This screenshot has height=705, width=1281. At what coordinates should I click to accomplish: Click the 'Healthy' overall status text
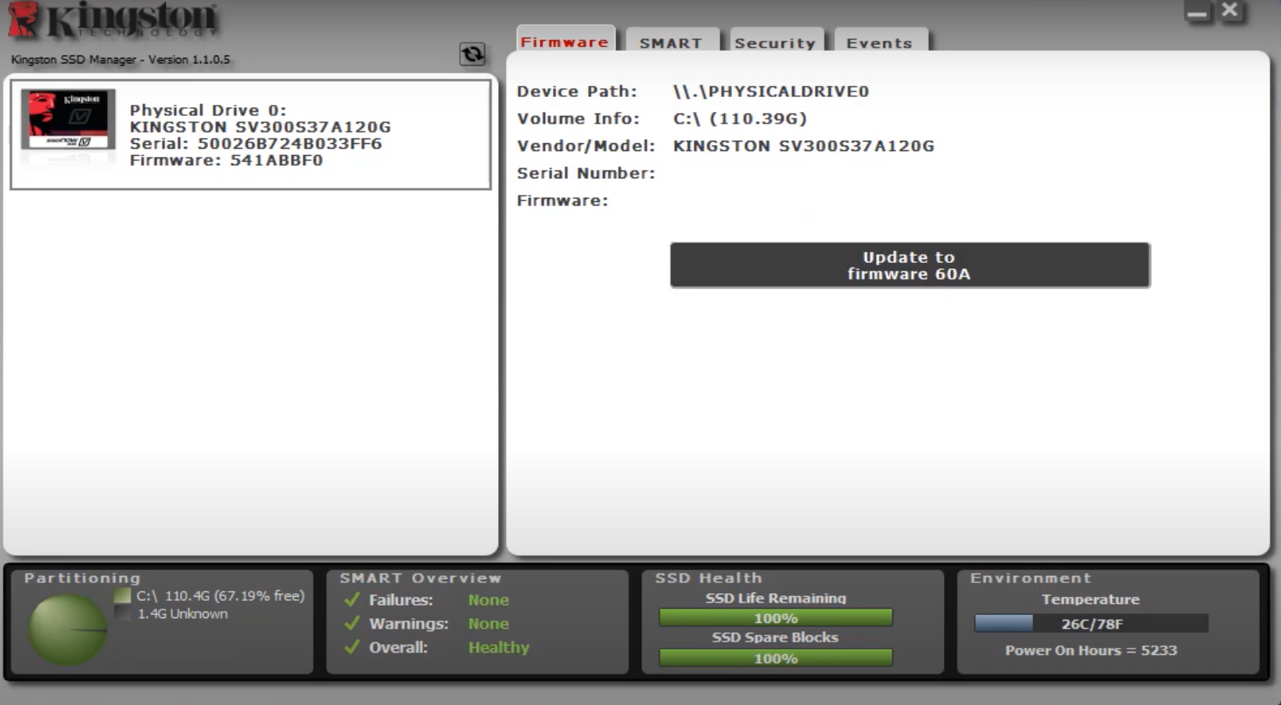[x=499, y=648]
